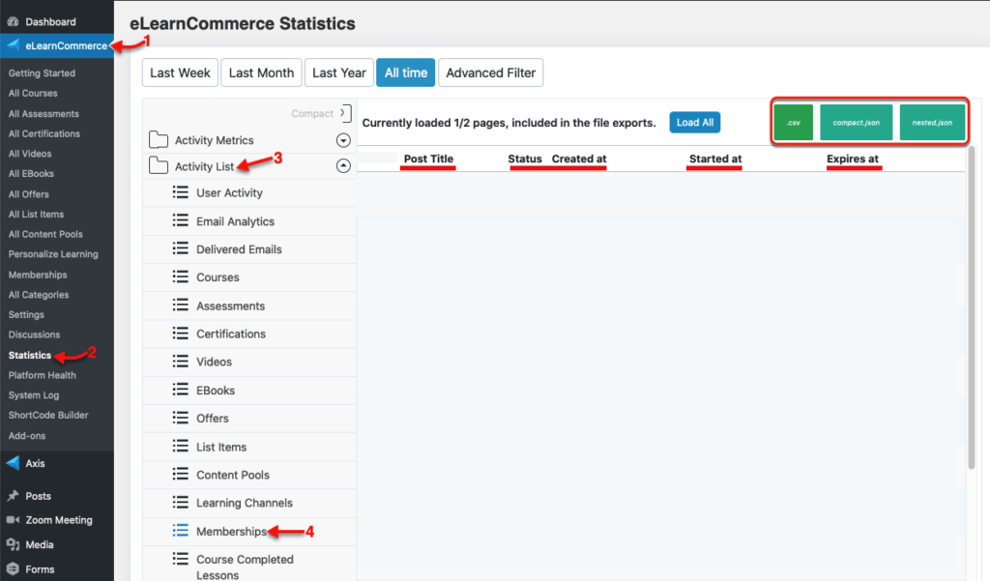The image size is (990, 581).
Task: Click the Media icon in sidebar
Action: coord(13,544)
